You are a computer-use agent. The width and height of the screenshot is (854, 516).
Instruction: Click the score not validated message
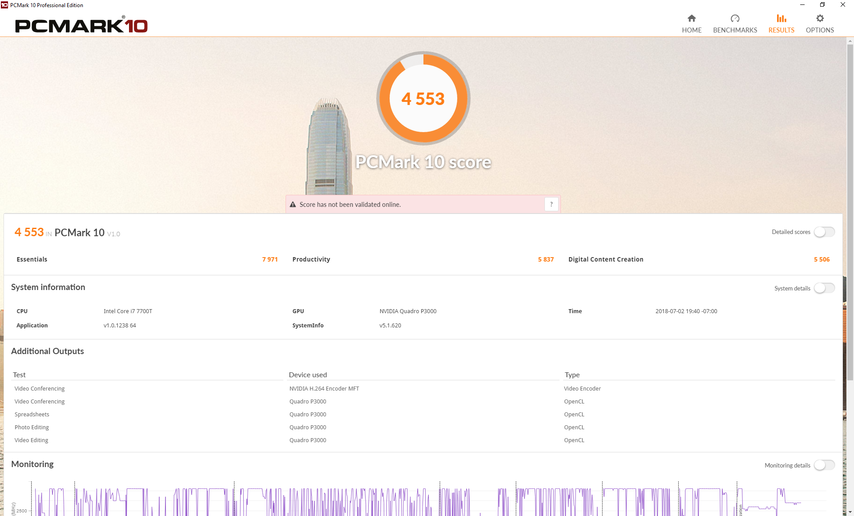350,205
